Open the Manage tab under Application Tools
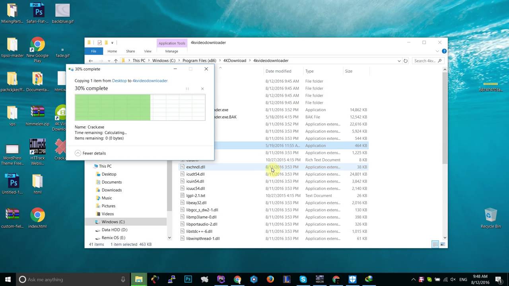This screenshot has width=509, height=286. [172, 51]
